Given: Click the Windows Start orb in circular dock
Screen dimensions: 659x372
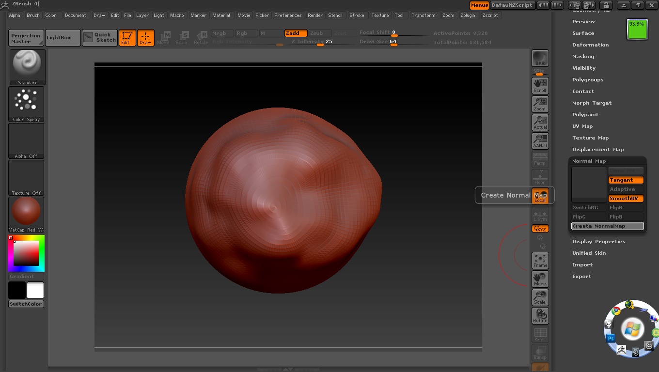Looking at the screenshot, I should pyautogui.click(x=632, y=329).
